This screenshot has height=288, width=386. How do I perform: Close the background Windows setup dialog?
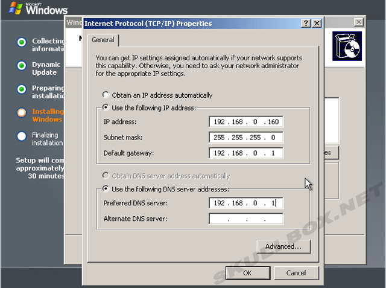coord(359,22)
